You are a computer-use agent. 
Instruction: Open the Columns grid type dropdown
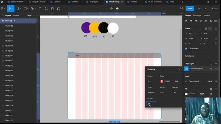tap(152, 69)
